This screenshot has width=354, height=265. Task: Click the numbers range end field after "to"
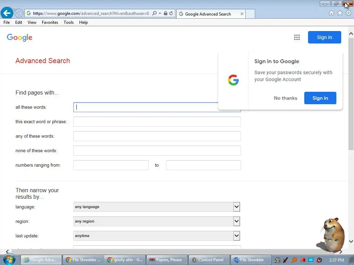point(203,165)
